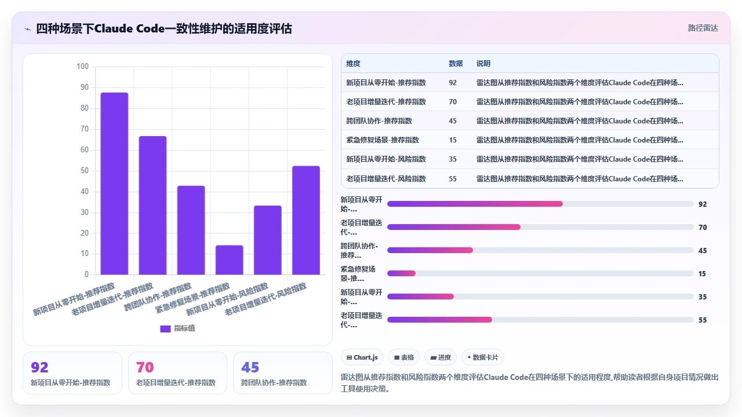The width and height of the screenshot is (742, 417).
Task: Click the x-axis label 跨团队协作-推荐指数
Action: point(158,297)
